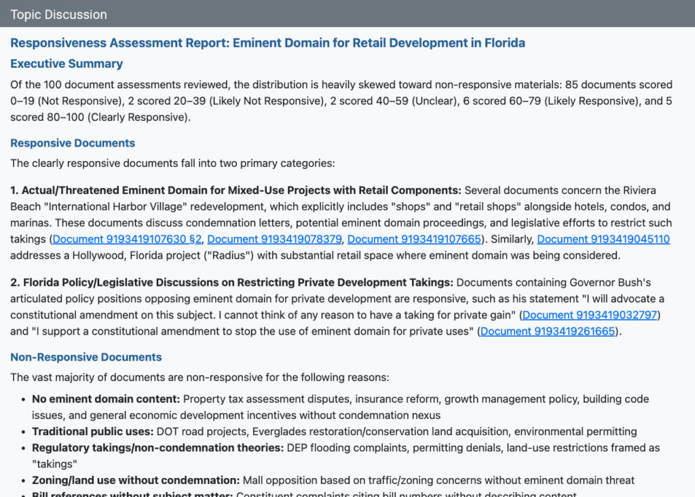695x497 pixels.
Task: Open the Document 9193419078379 link
Action: pos(275,239)
